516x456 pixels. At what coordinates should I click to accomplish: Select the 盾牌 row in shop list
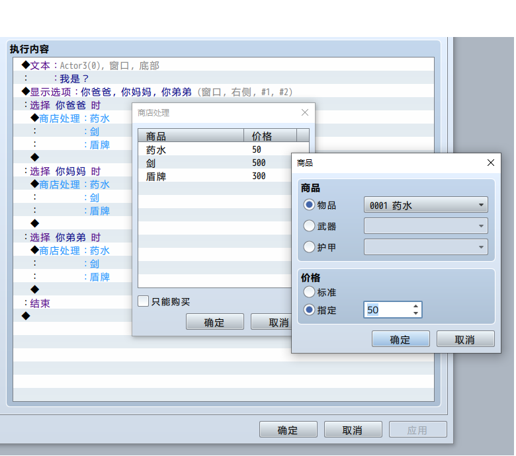pyautogui.click(x=214, y=176)
